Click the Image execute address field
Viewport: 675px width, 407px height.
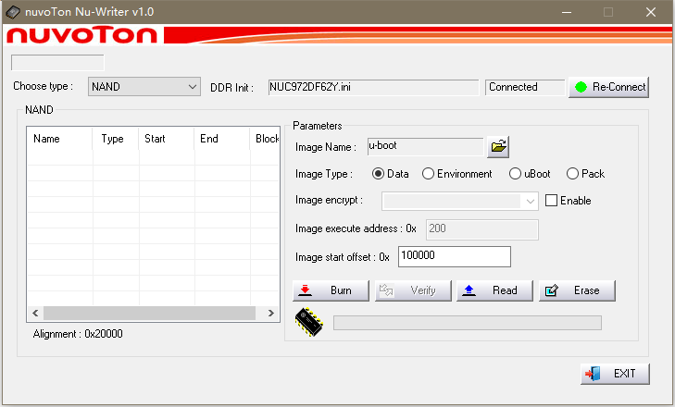point(482,229)
